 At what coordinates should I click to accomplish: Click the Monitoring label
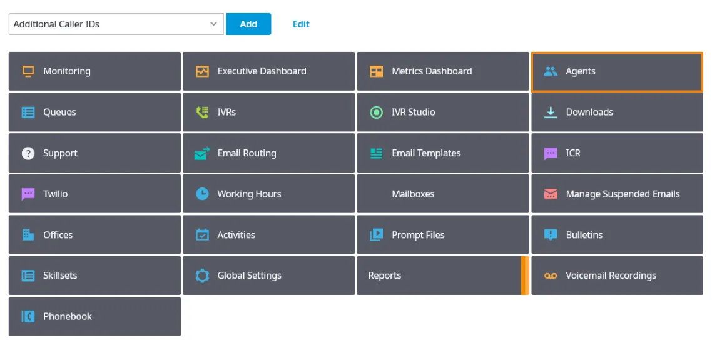67,71
